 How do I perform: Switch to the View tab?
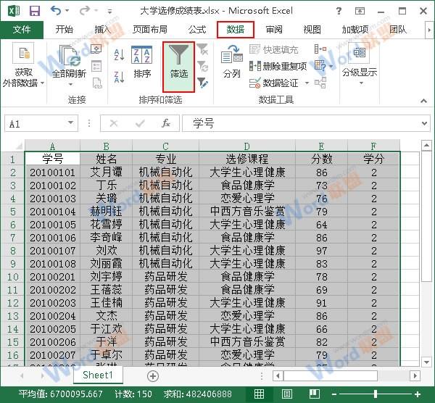[312, 29]
